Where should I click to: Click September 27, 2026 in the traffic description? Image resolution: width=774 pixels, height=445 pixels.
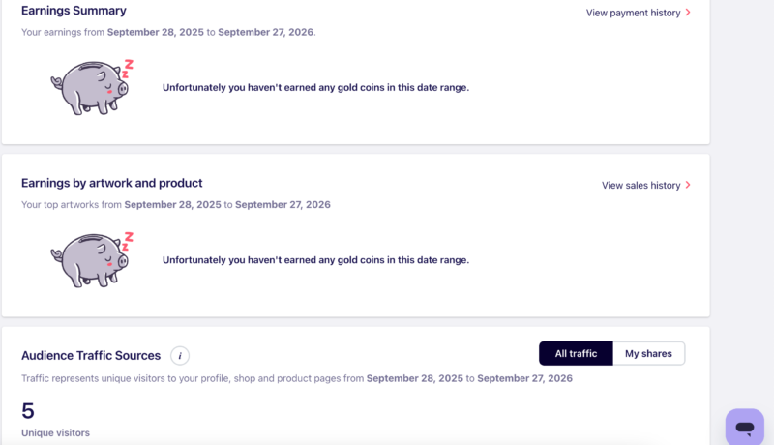(524, 378)
